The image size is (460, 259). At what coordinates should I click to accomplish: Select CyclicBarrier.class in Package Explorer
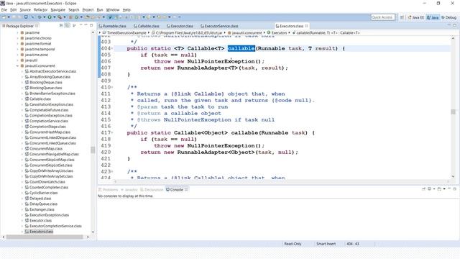[x=43, y=193]
